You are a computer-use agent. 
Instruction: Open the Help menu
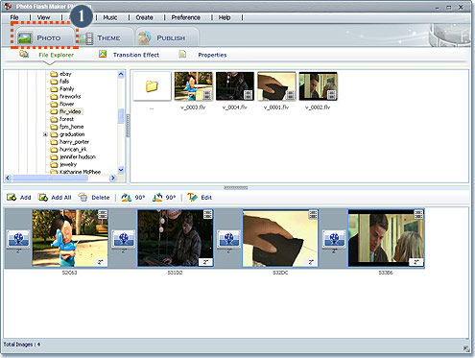225,17
